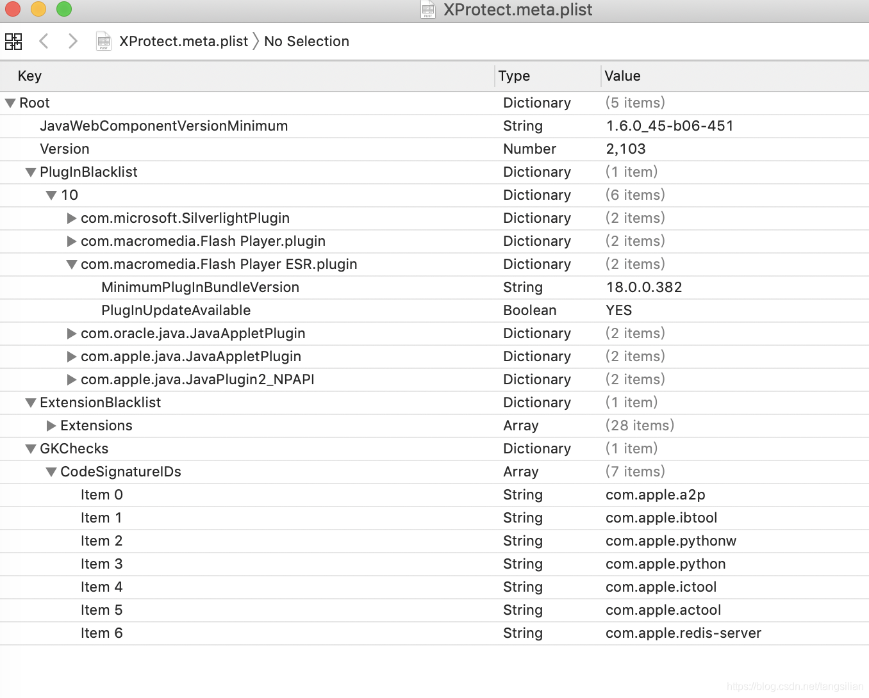Image resolution: width=869 pixels, height=698 pixels.
Task: Click No Selection in jump bar
Action: (306, 42)
